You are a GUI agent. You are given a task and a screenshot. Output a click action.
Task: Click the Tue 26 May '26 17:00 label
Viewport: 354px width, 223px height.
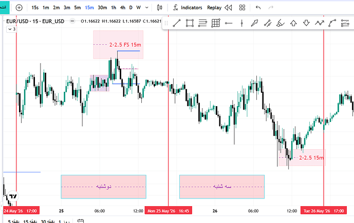[x=324, y=211]
